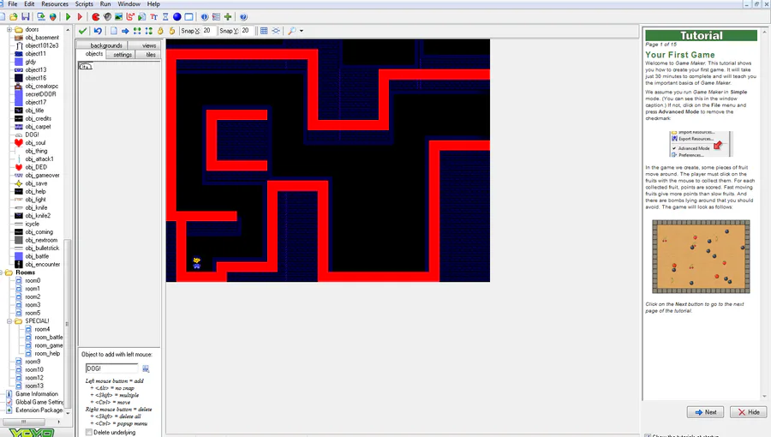771x437 pixels.
Task: Create a sprite with the red Pac-Man icon
Action: pyautogui.click(x=96, y=17)
